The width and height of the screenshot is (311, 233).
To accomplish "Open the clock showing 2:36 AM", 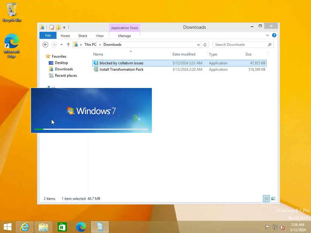I will 298,227.
